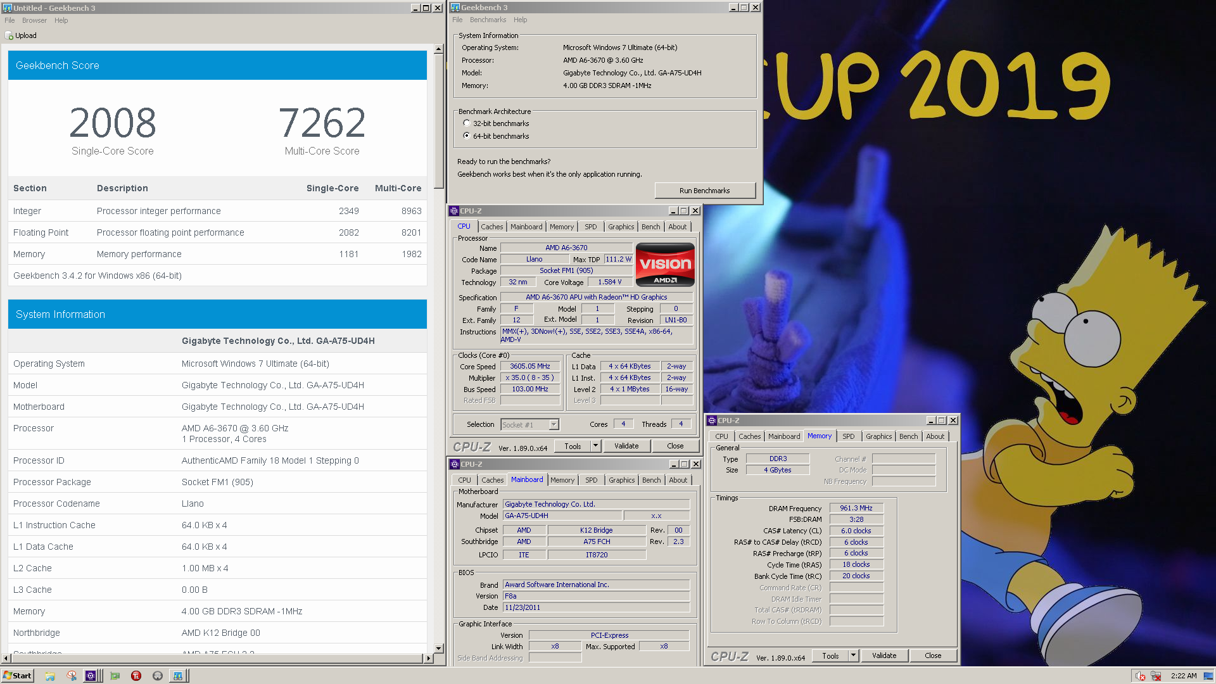Open File menu in Geekbench 3 launcher
Image resolution: width=1216 pixels, height=684 pixels.
pos(457,20)
